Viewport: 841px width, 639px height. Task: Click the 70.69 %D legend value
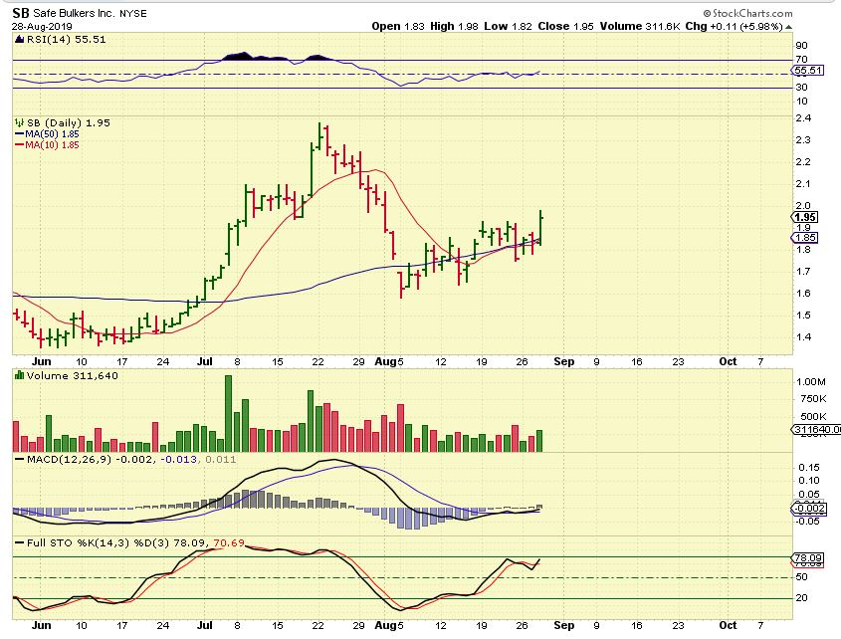pos(229,543)
